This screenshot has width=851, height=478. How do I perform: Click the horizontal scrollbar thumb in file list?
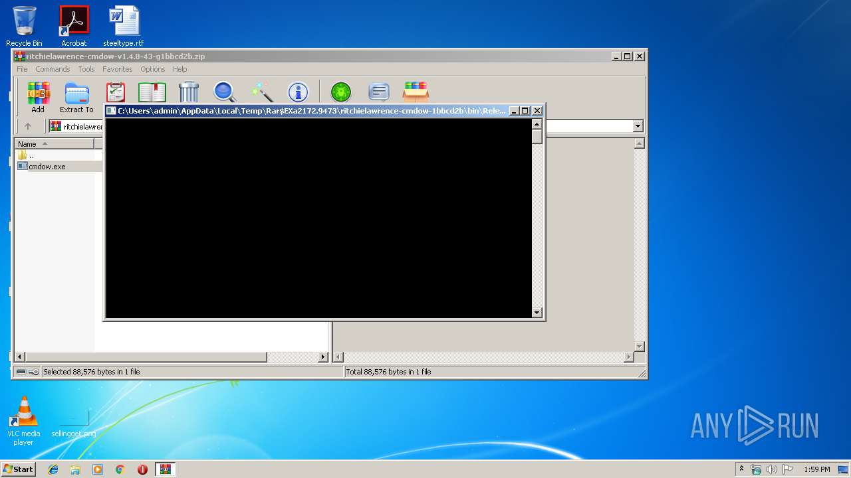pos(146,357)
